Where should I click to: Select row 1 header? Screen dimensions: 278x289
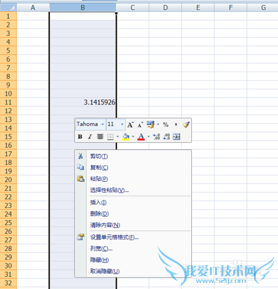8,16
